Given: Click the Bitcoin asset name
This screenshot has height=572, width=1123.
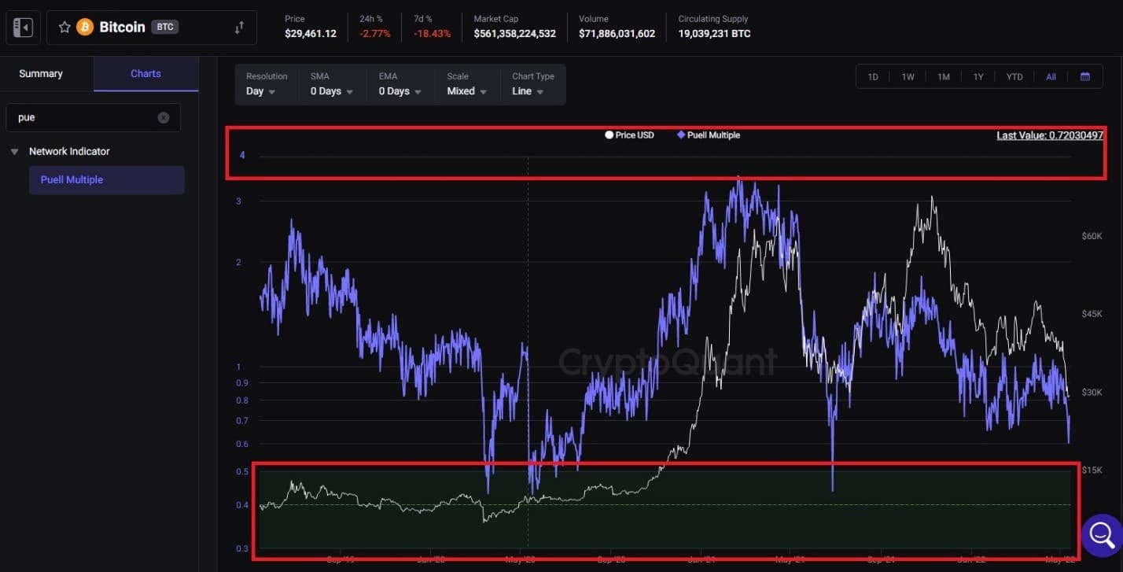Looking at the screenshot, I should (122, 27).
